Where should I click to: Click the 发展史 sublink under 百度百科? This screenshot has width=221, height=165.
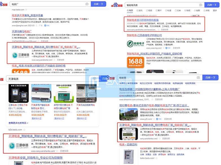click(148, 155)
